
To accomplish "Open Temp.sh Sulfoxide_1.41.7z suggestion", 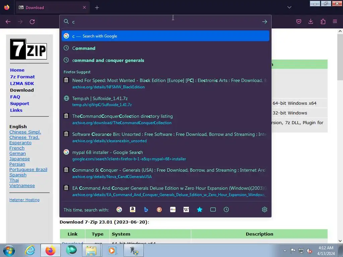I will pyautogui.click(x=165, y=101).
